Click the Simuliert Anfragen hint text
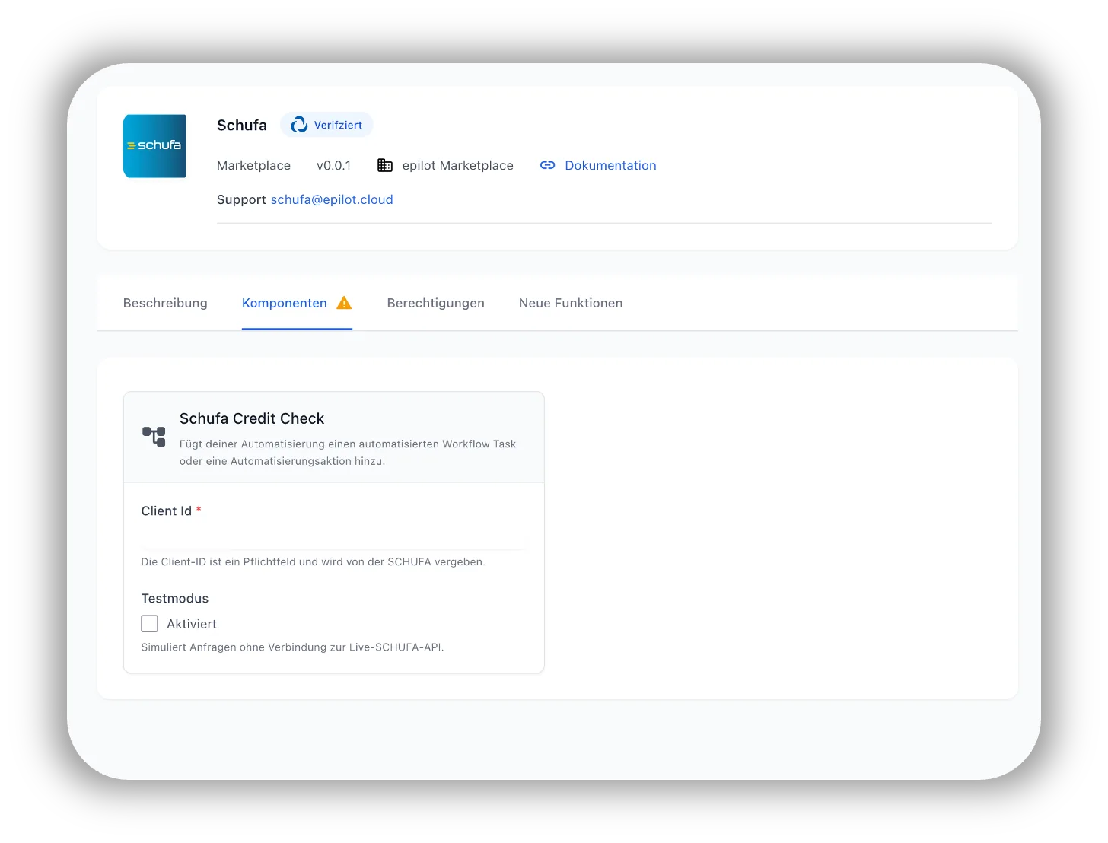 293,647
